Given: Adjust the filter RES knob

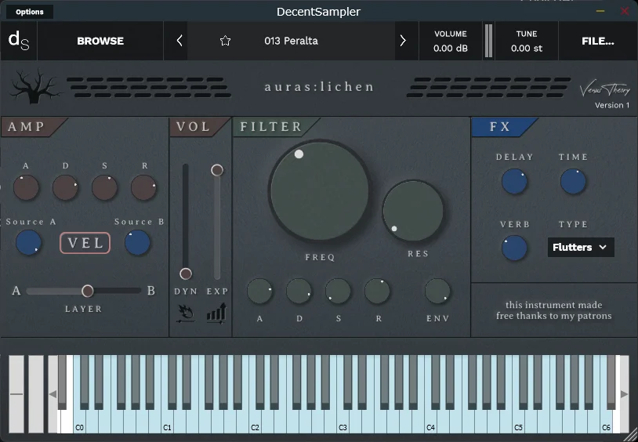Looking at the screenshot, I should [x=413, y=212].
